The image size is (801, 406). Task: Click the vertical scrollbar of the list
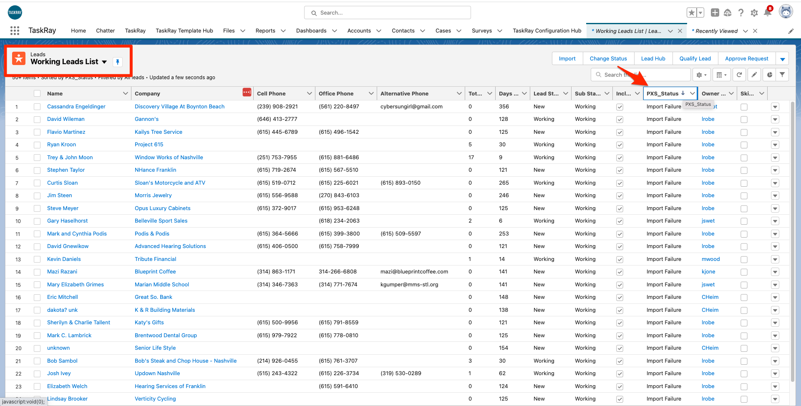click(793, 242)
